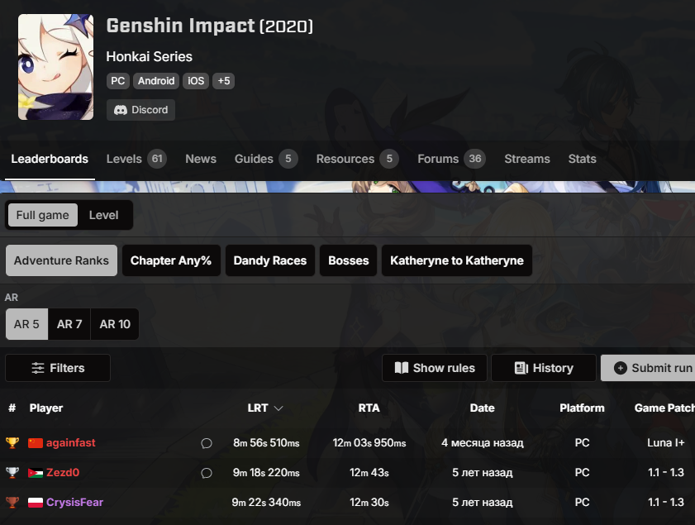Switch to the Leaderboards tab
Image resolution: width=695 pixels, height=525 pixels.
tap(50, 160)
